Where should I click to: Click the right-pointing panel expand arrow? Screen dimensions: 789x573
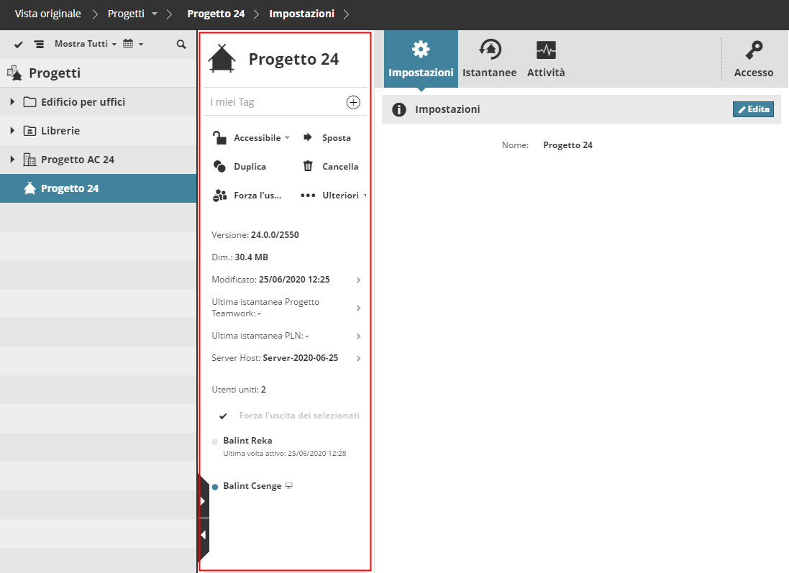pyautogui.click(x=203, y=501)
